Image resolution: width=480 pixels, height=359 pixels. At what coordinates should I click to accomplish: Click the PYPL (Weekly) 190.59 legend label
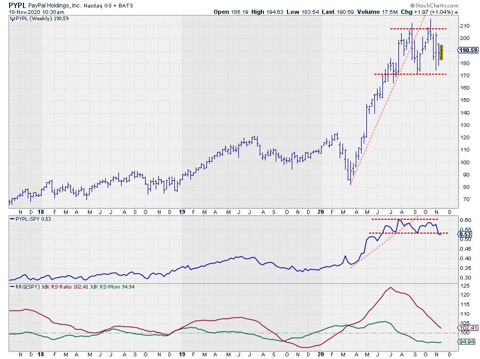[x=37, y=18]
